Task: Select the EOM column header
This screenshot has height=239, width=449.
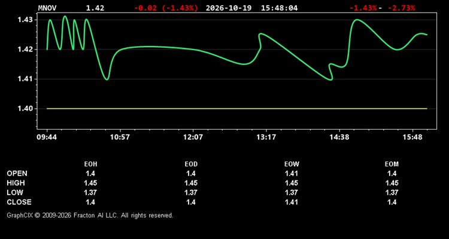Action: coord(392,164)
